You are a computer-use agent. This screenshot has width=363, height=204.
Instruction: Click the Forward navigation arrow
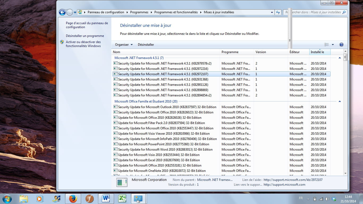tap(70, 12)
